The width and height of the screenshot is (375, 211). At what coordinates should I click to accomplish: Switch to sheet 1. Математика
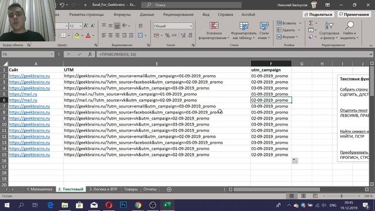point(39,189)
